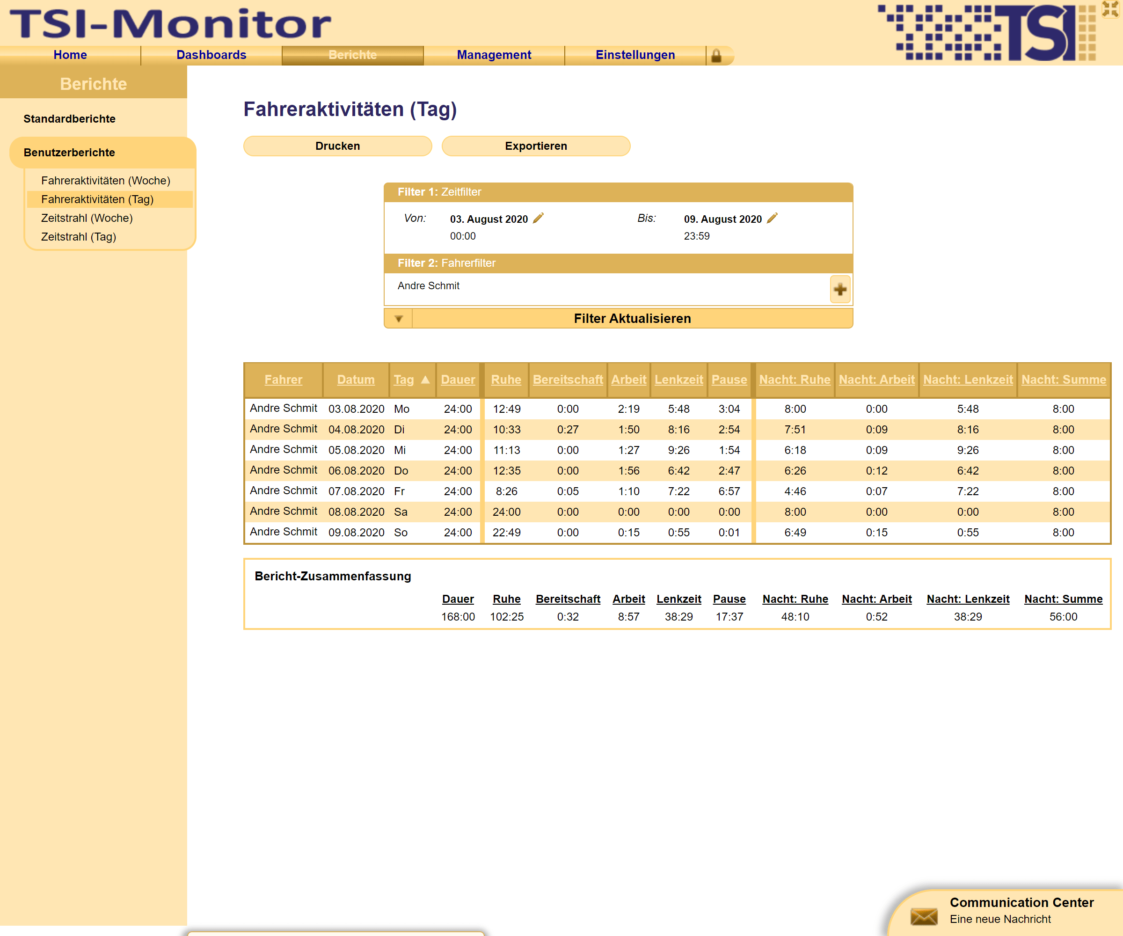Viewport: 1123px width, 936px height.
Task: Sort table by Datum column
Action: coord(356,379)
